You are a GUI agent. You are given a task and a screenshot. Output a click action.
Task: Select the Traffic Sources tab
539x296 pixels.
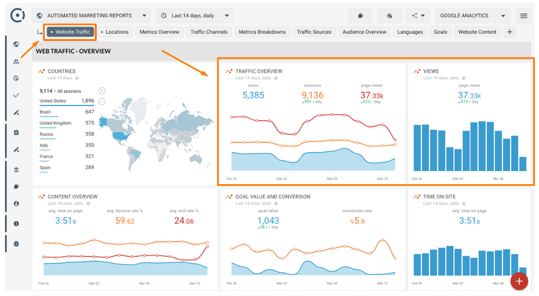click(314, 32)
